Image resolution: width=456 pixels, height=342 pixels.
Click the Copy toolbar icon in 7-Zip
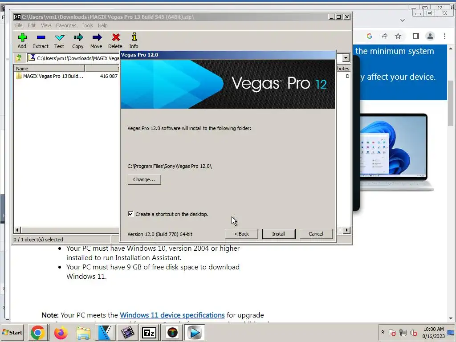77,41
